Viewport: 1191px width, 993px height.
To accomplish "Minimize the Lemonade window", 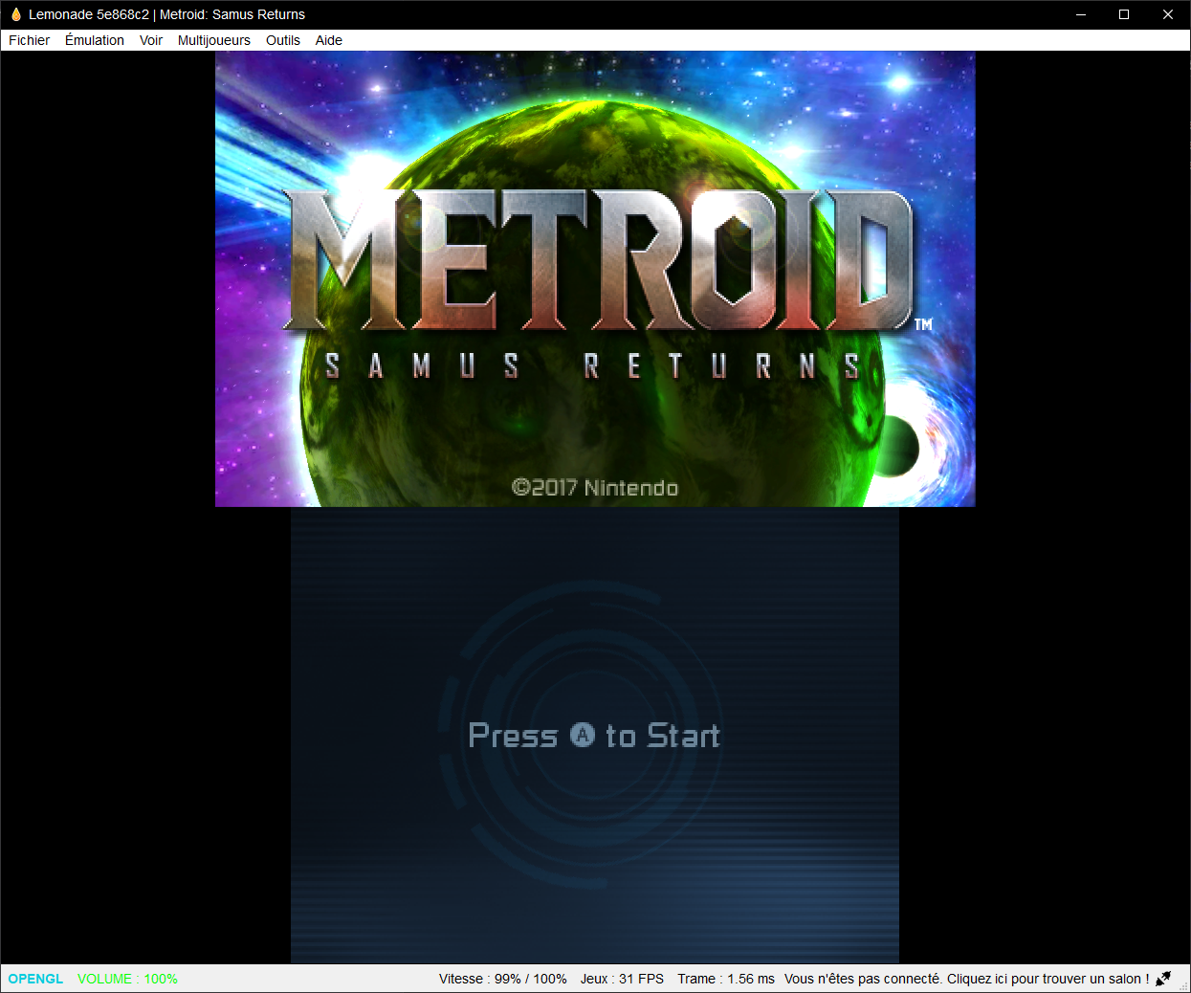I will coord(1081,14).
